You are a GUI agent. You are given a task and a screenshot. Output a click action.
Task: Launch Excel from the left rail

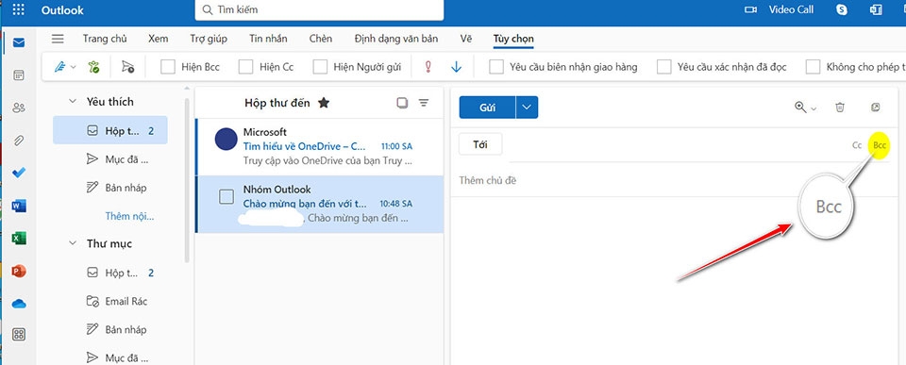[19, 238]
